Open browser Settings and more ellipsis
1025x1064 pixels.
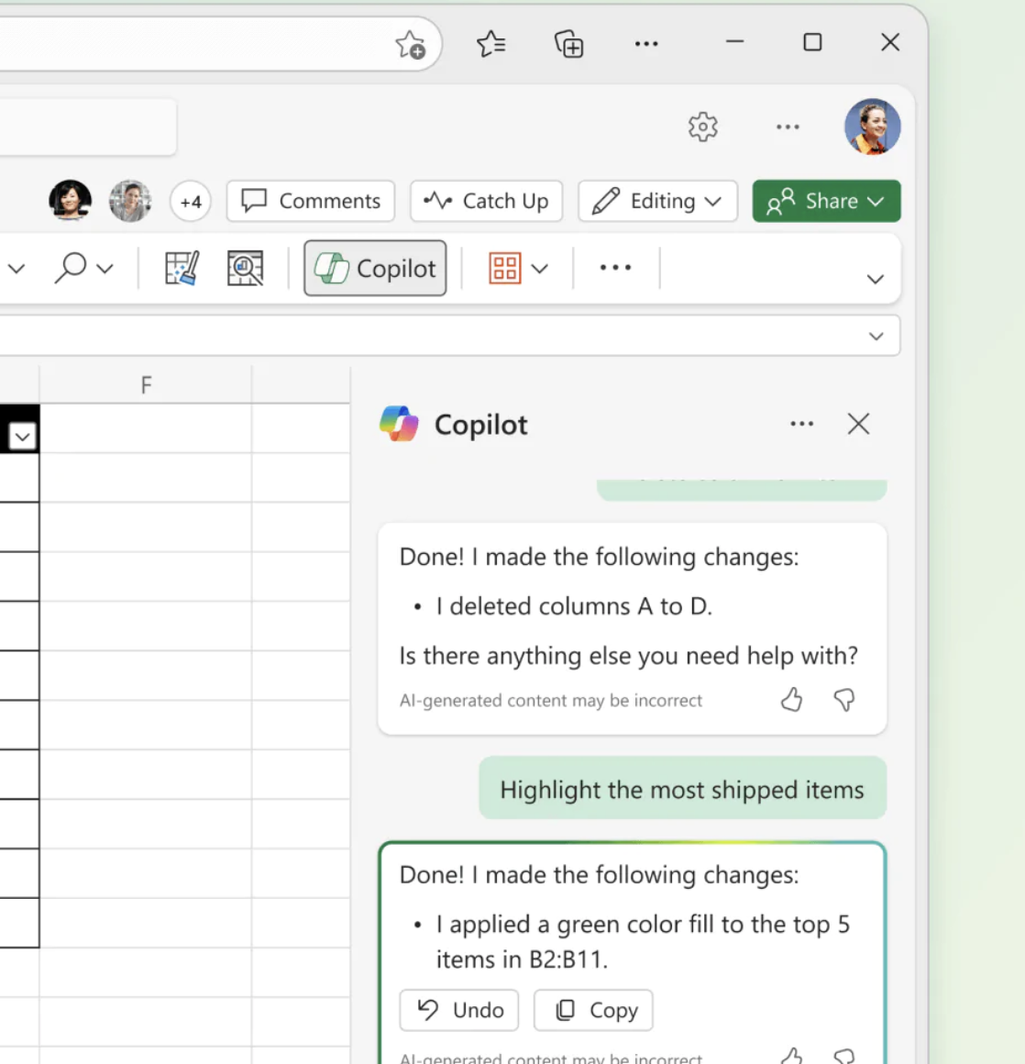coord(646,44)
